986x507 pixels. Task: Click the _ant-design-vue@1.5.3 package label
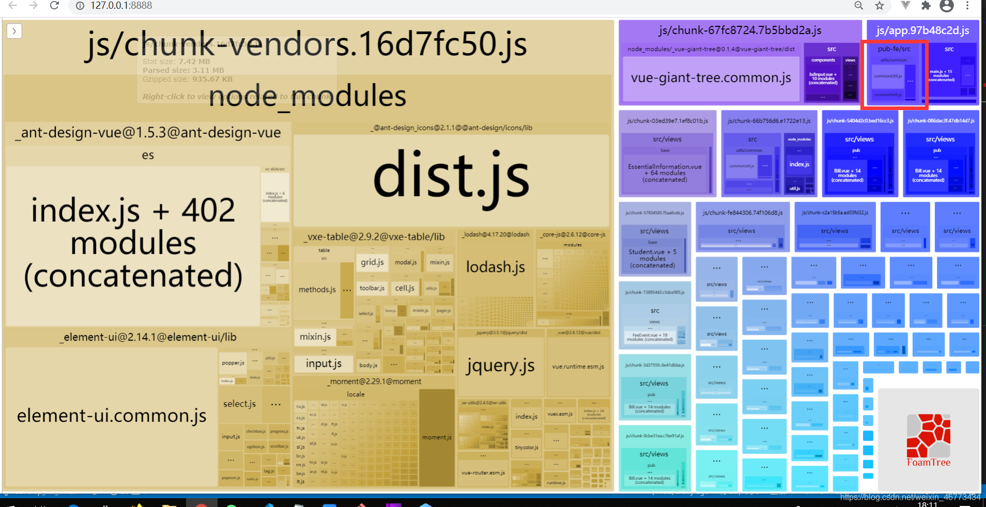point(148,133)
